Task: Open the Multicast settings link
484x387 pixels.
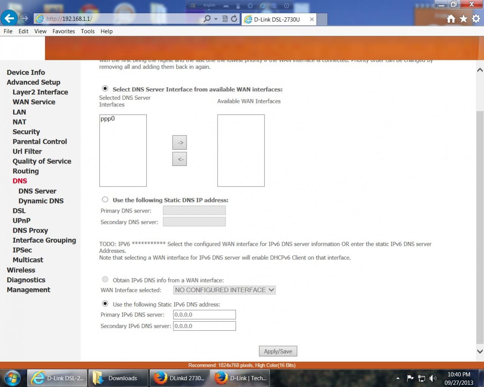Action: 28,260
